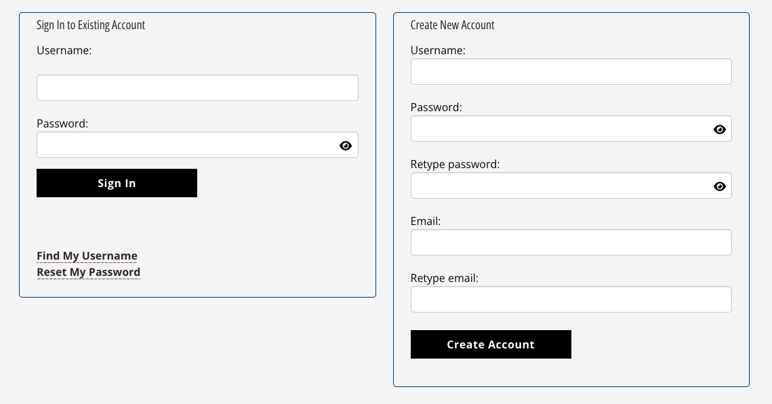The image size is (772, 404).
Task: Click inside the Email input field
Action: point(571,243)
